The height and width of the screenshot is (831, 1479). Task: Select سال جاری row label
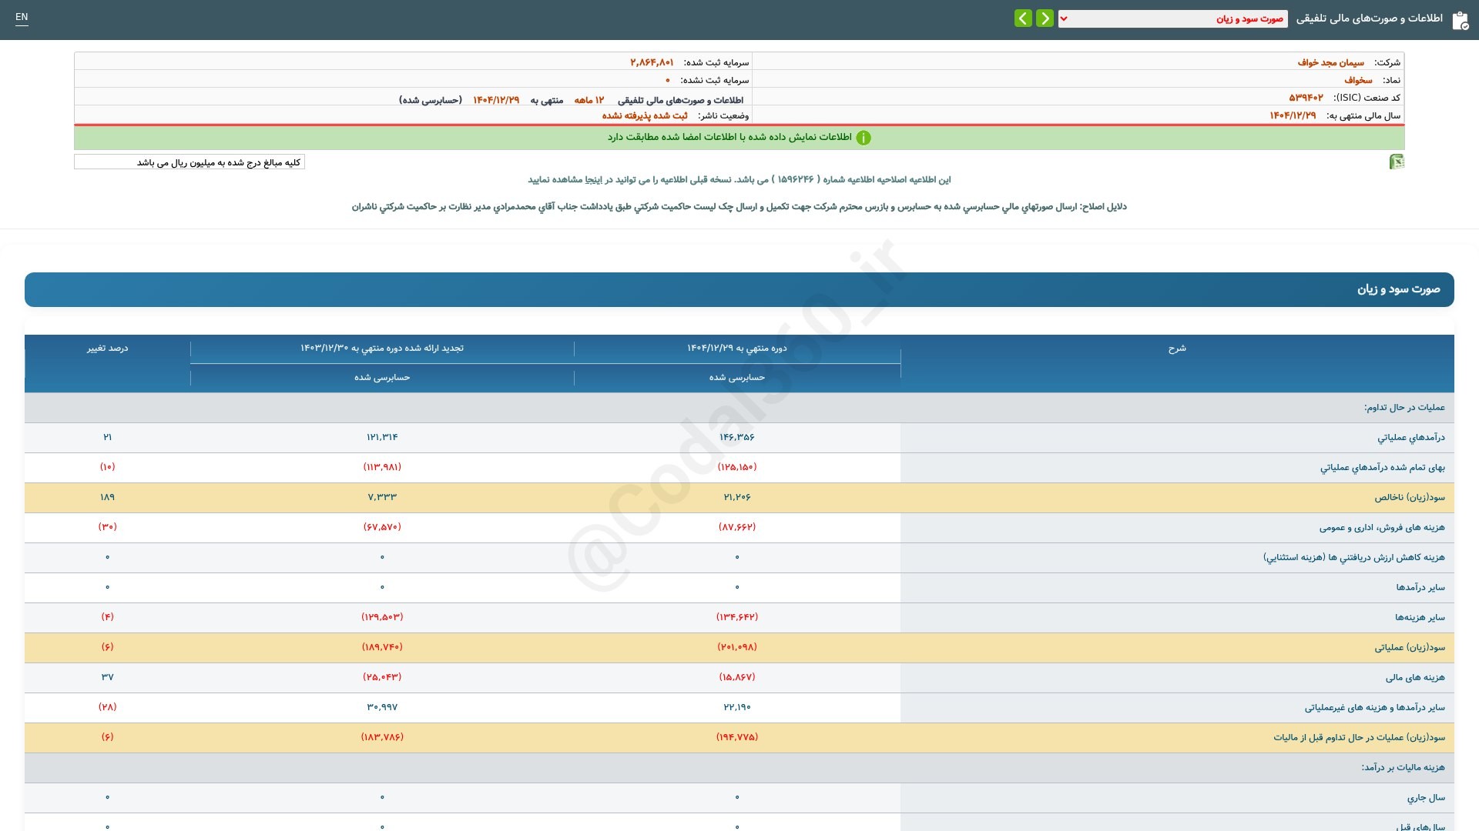tap(1426, 798)
